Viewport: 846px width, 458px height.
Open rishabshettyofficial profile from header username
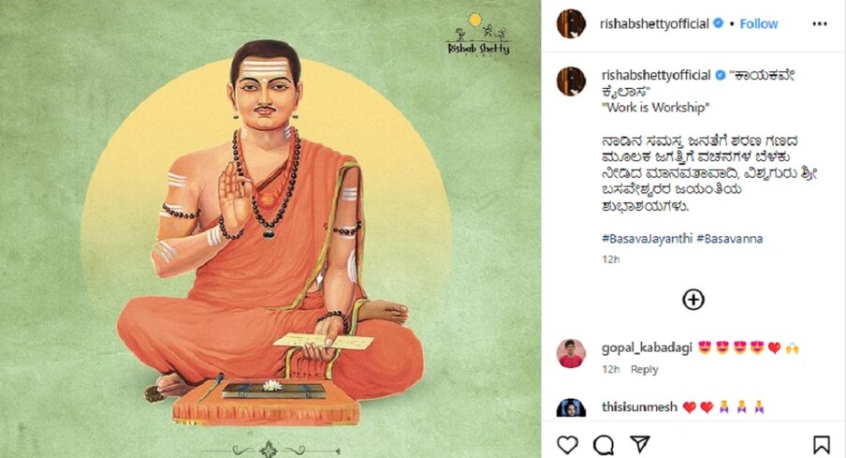click(x=654, y=23)
